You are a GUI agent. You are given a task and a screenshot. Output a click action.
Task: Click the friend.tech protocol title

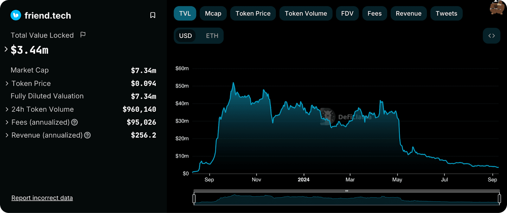tap(48, 16)
